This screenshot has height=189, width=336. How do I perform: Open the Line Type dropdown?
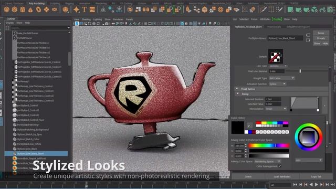pyautogui.click(x=278, y=66)
